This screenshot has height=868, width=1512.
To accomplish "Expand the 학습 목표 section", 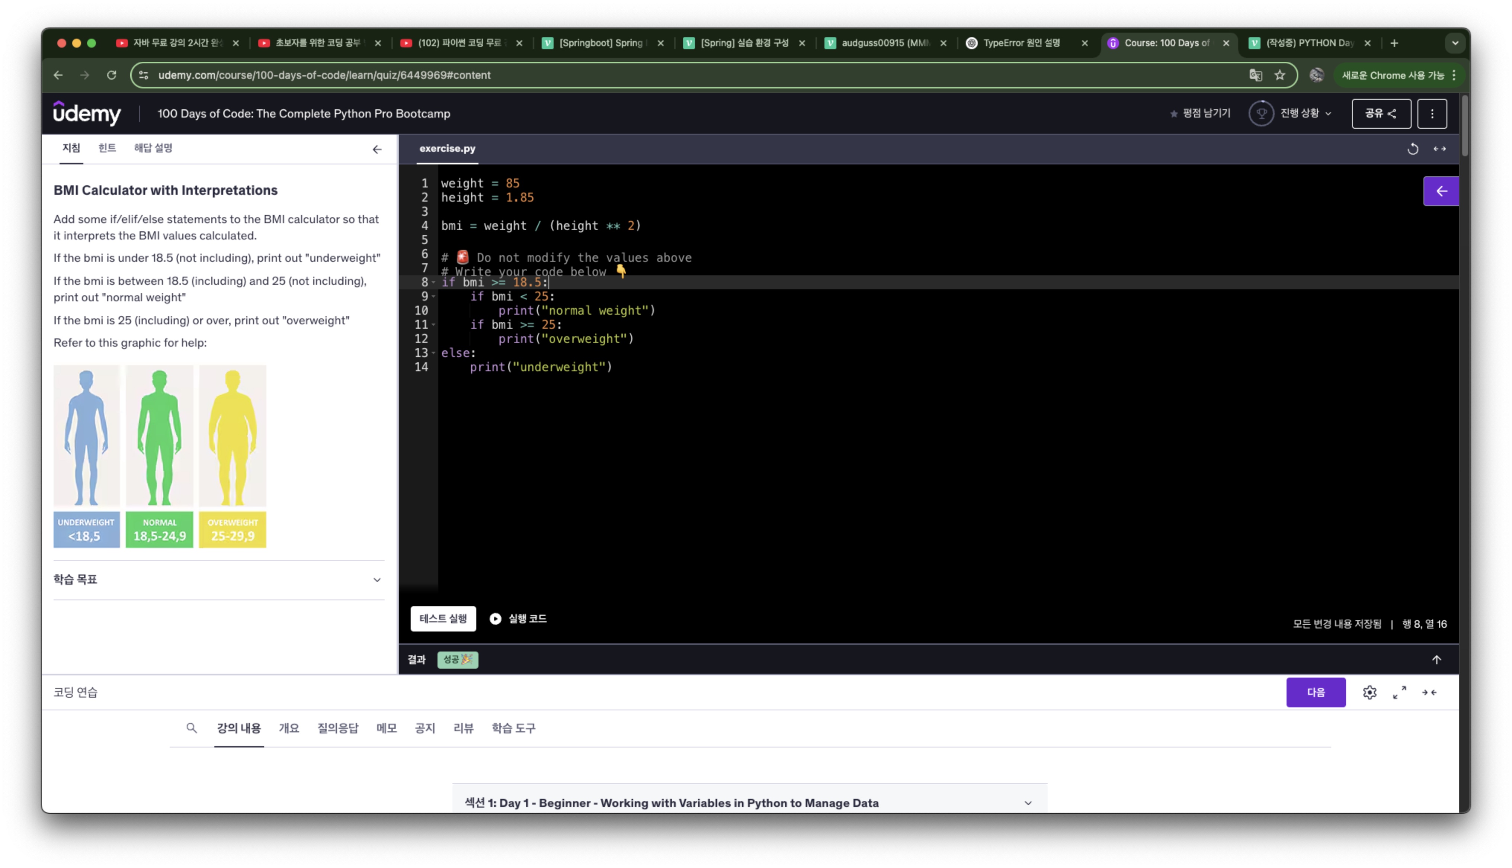I will click(x=377, y=579).
